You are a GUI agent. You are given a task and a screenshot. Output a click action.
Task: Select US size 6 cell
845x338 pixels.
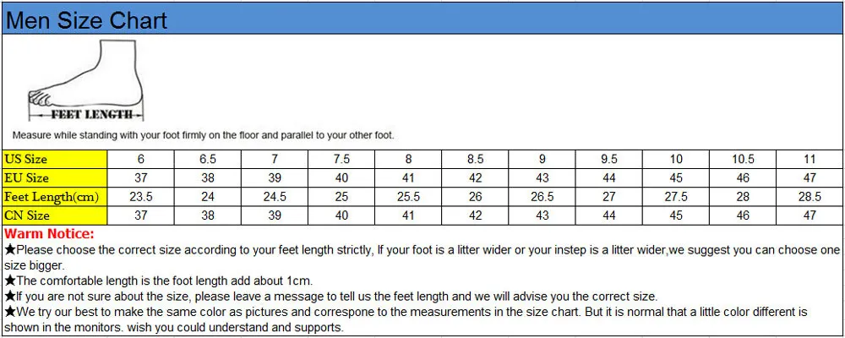point(140,159)
